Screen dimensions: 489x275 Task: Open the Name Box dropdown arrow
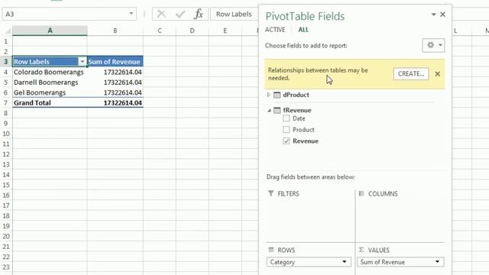pyautogui.click(x=131, y=14)
